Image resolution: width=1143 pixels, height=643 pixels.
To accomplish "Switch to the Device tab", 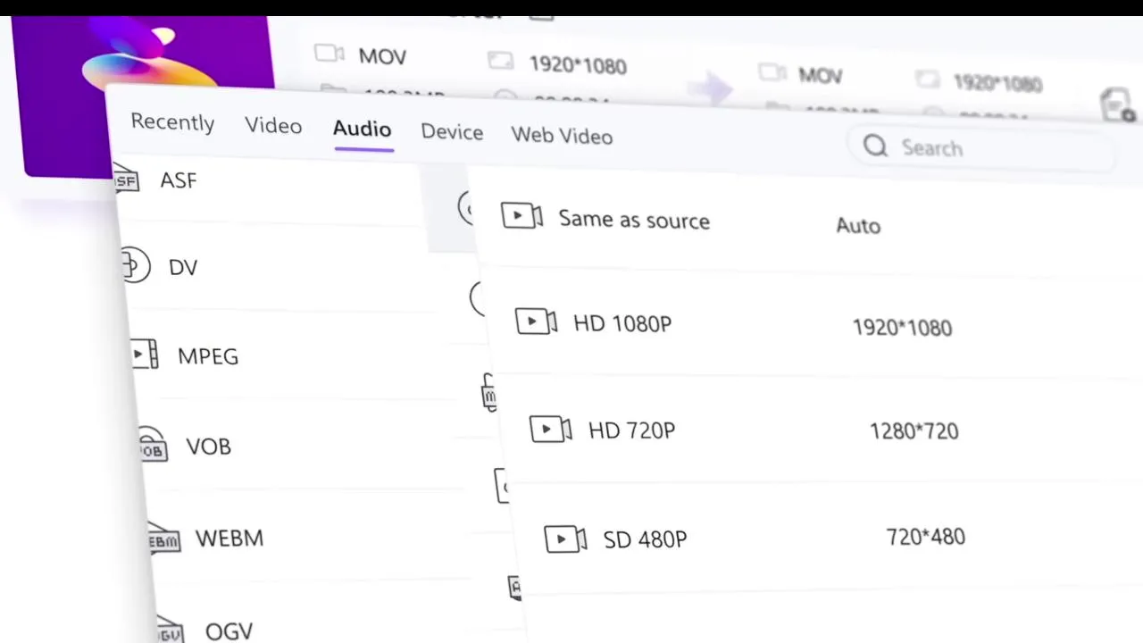I will point(452,132).
